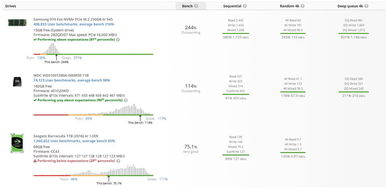Screen dimensions: 386x189
Task: Click the Seagate Great 111% value
Action: 164,179
